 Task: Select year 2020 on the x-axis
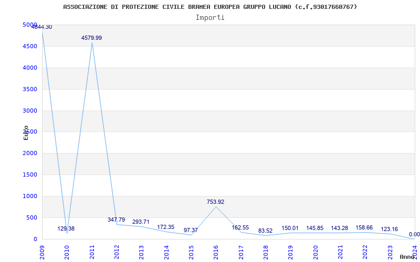click(x=315, y=250)
